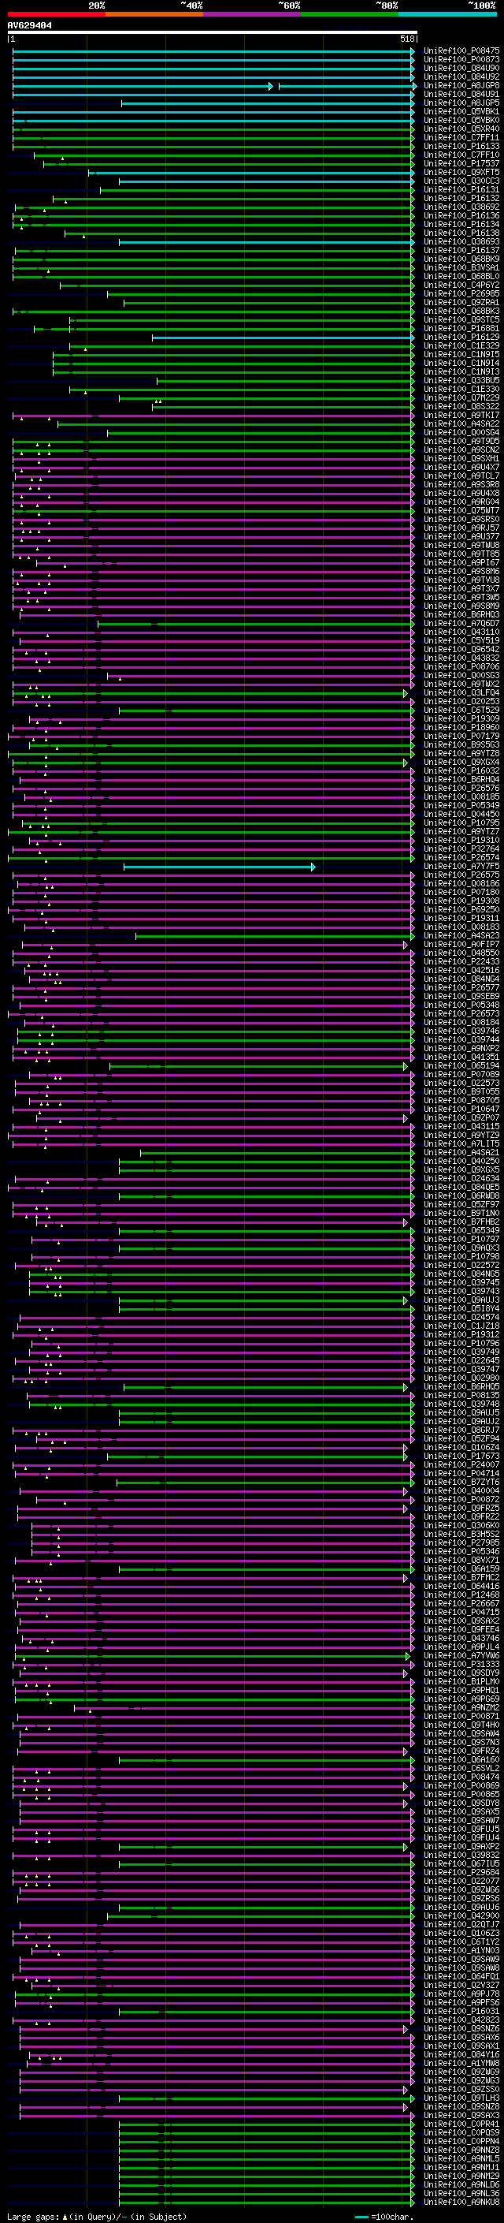Screen dimensions: 504x2223
Task: Click the =100char. scale legend
Action: (384, 2216)
